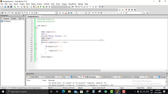Open the Build menu
Viewport: 168px width, 94px height.
pos(28,4)
